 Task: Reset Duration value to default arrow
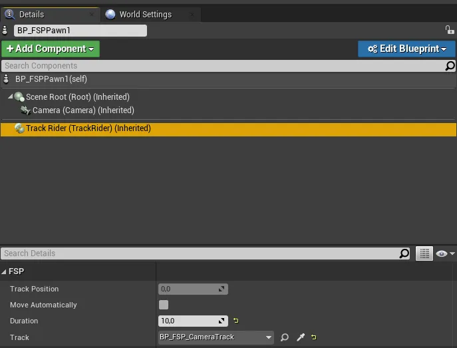pos(235,321)
